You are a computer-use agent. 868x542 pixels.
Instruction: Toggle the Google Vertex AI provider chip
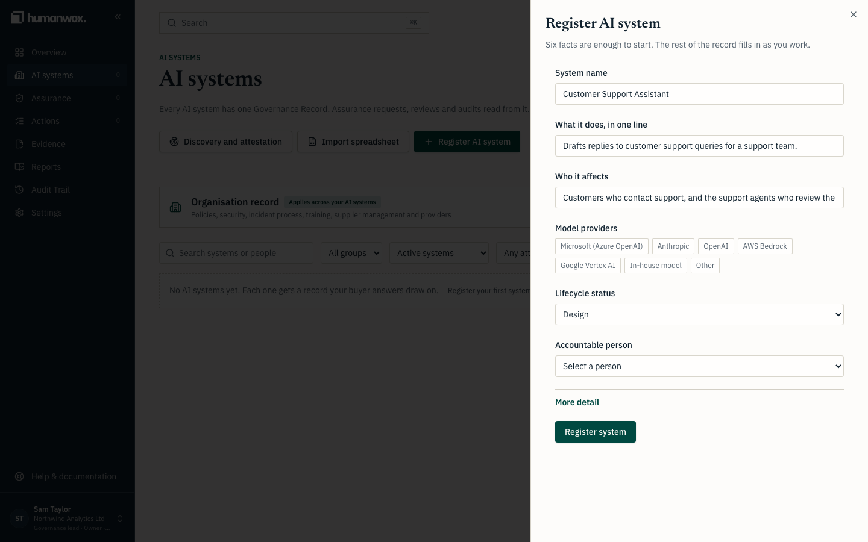point(588,266)
